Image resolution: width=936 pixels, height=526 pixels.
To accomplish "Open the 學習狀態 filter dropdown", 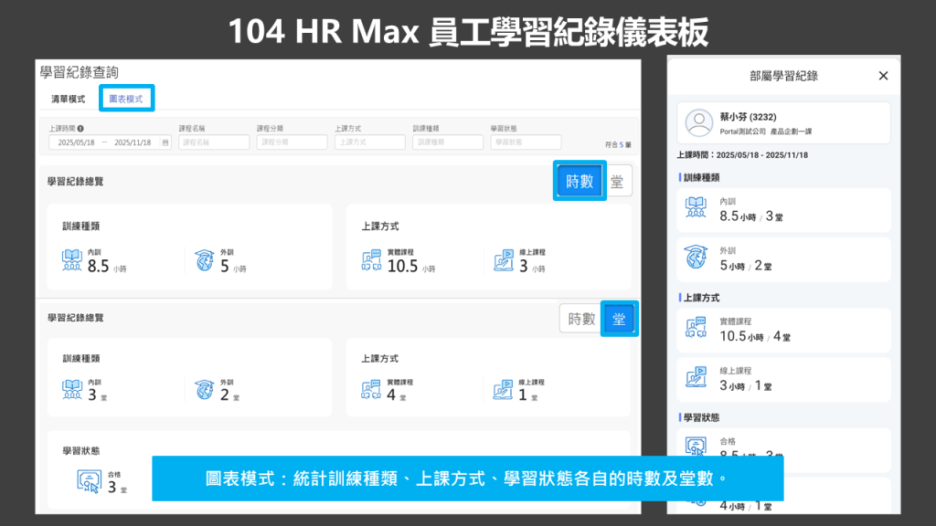I will [x=526, y=142].
